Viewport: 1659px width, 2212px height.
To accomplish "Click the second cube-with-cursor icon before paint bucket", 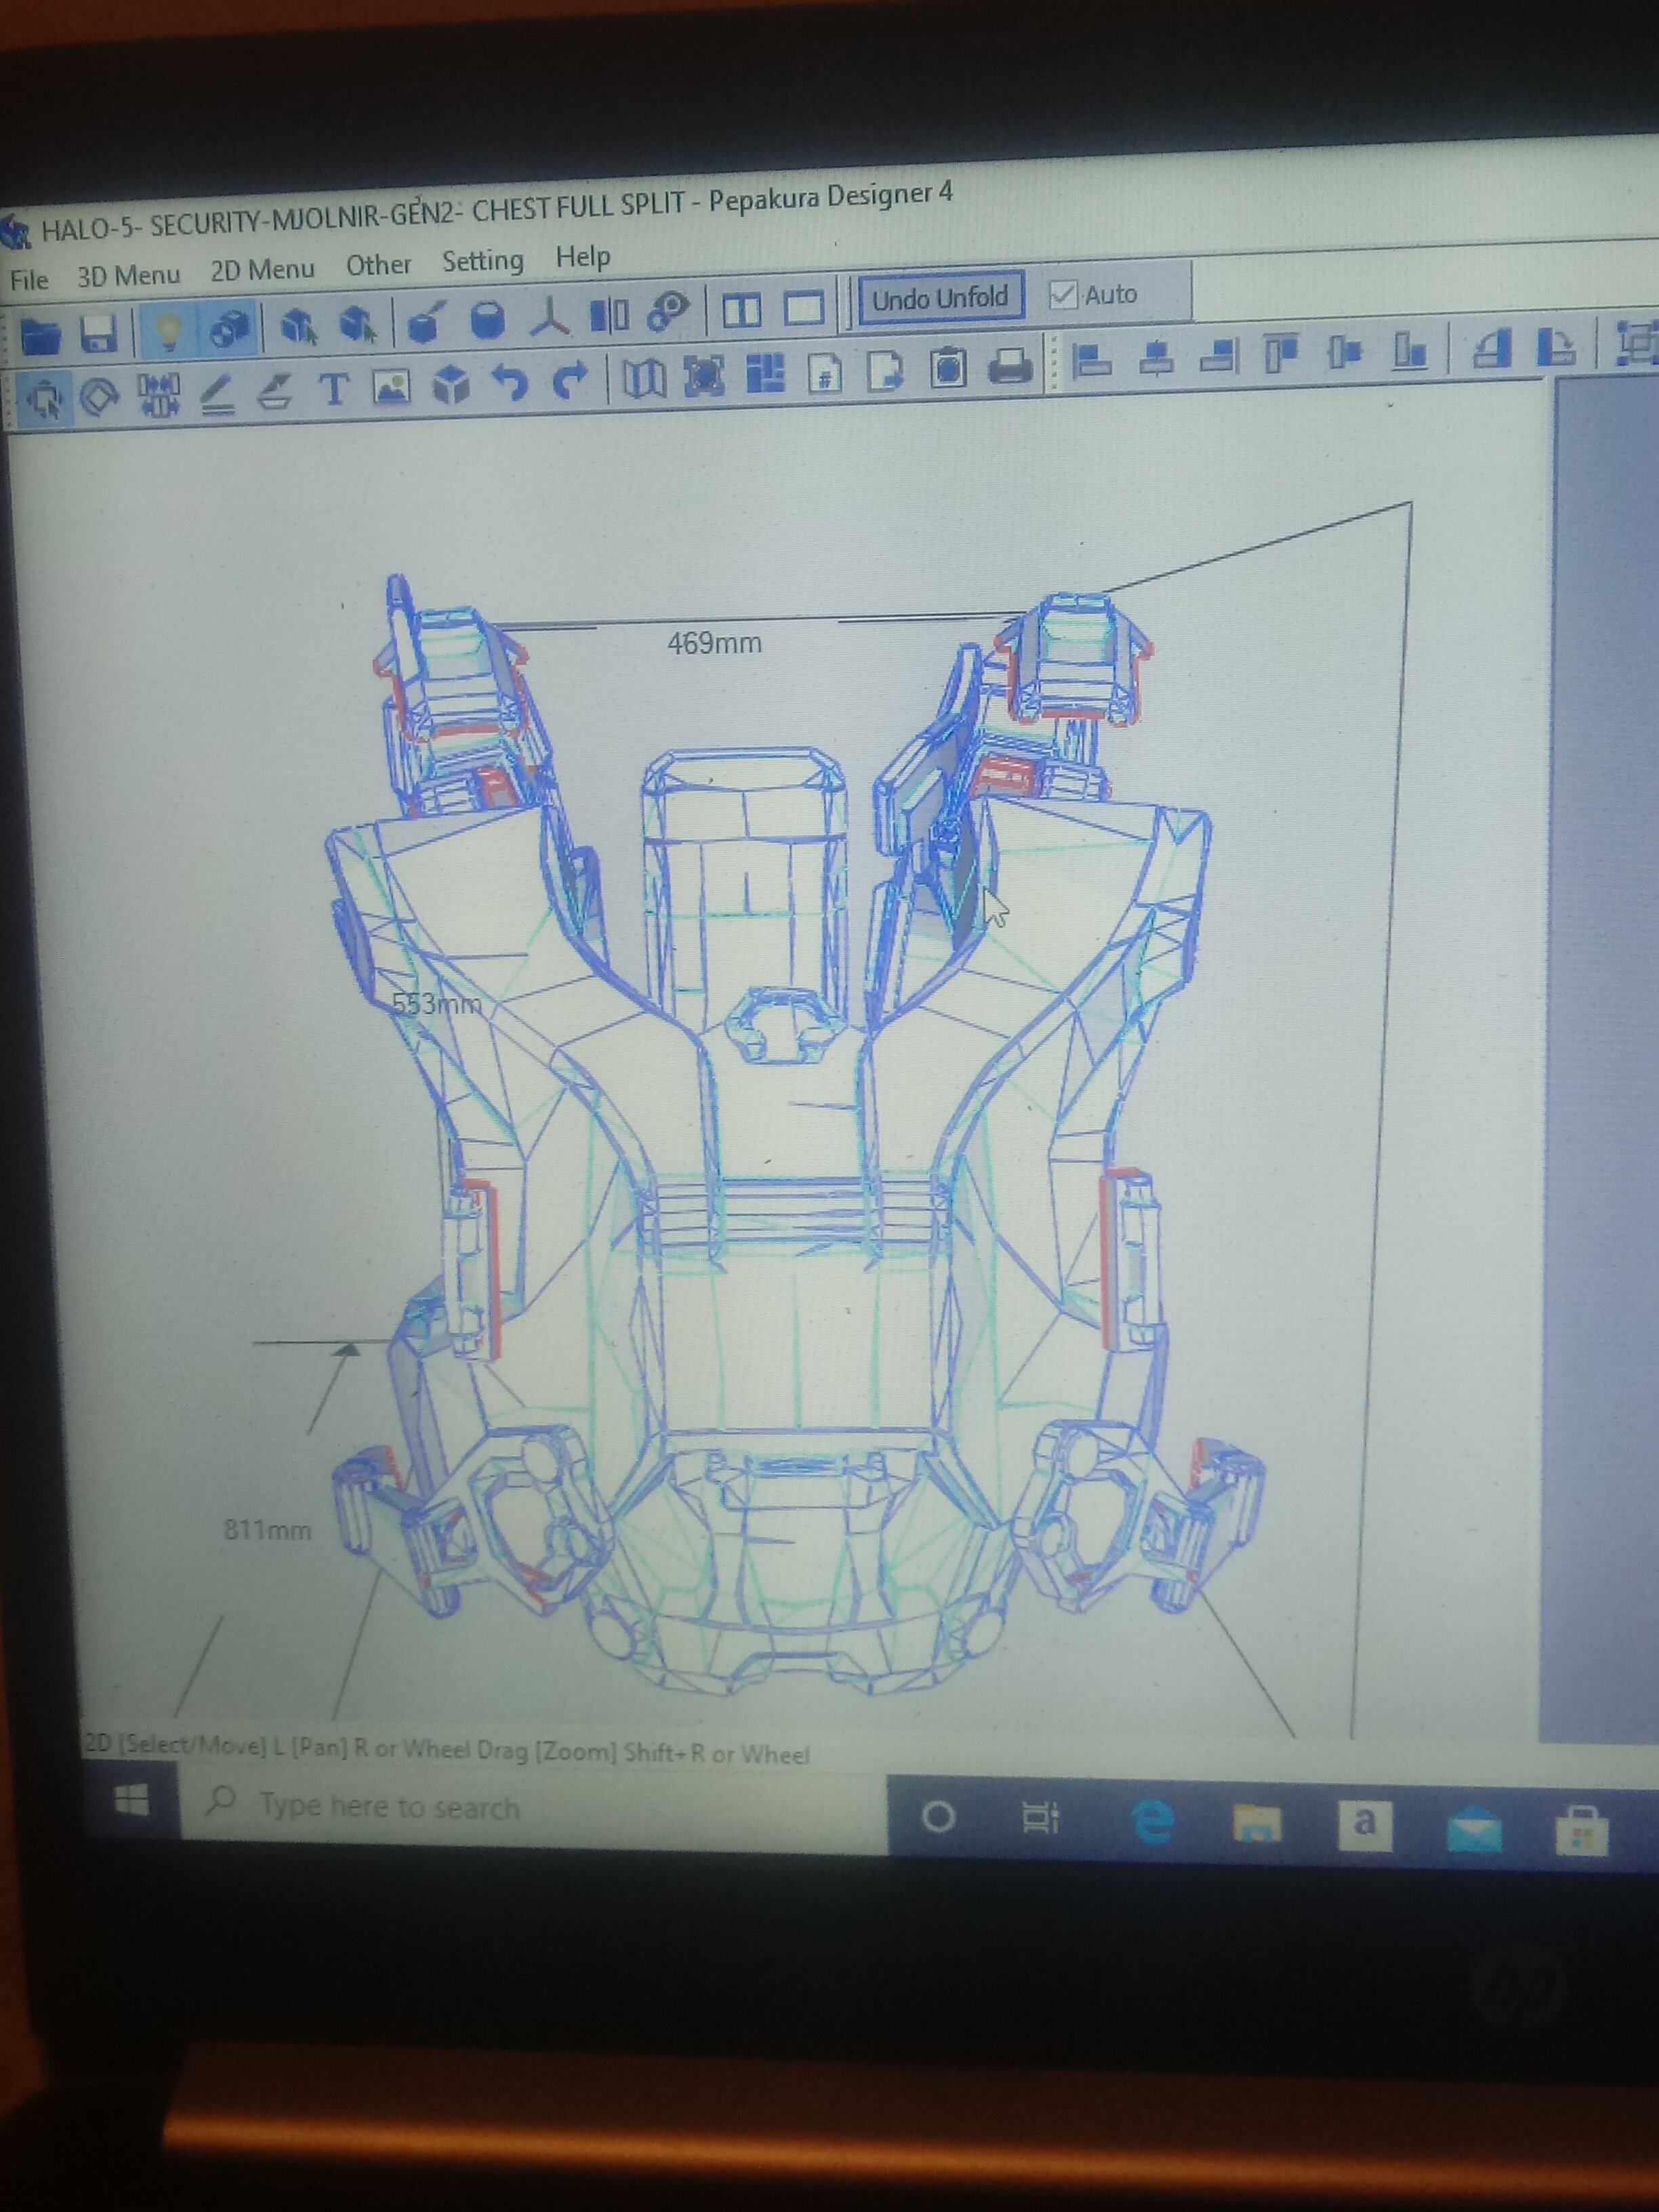I will [x=358, y=325].
